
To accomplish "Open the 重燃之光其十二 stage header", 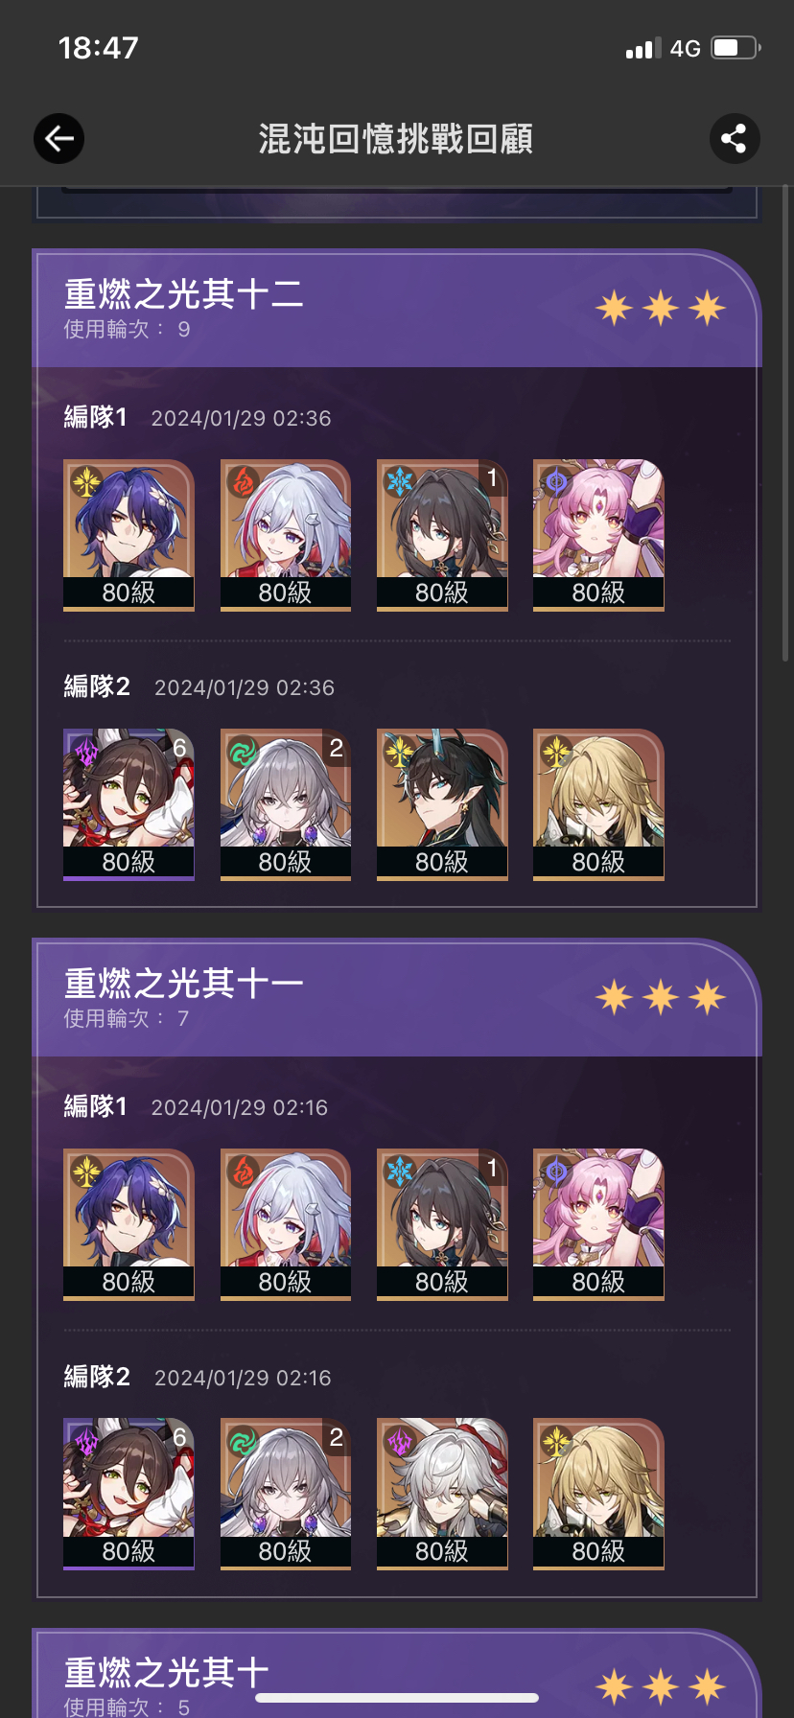I will pyautogui.click(x=397, y=309).
